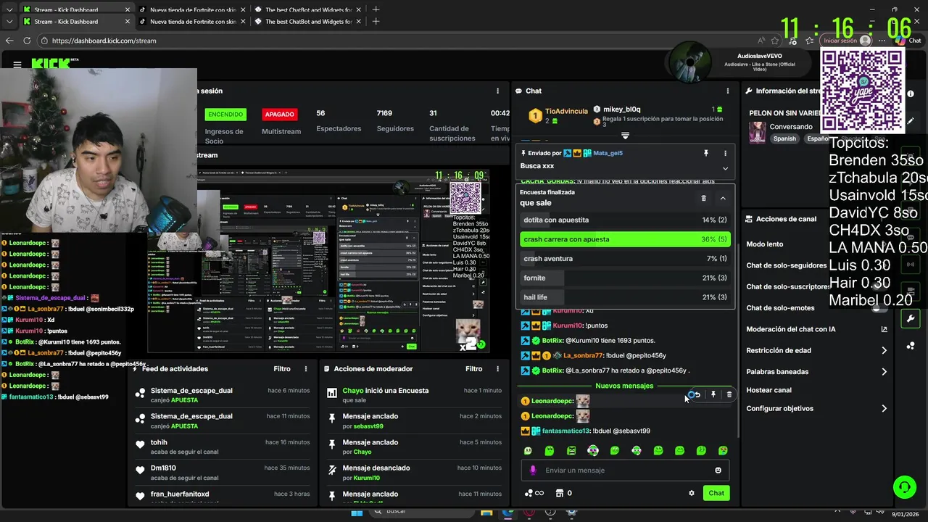Open the shop icon below chat
The width and height of the screenshot is (928, 522).
560,493
